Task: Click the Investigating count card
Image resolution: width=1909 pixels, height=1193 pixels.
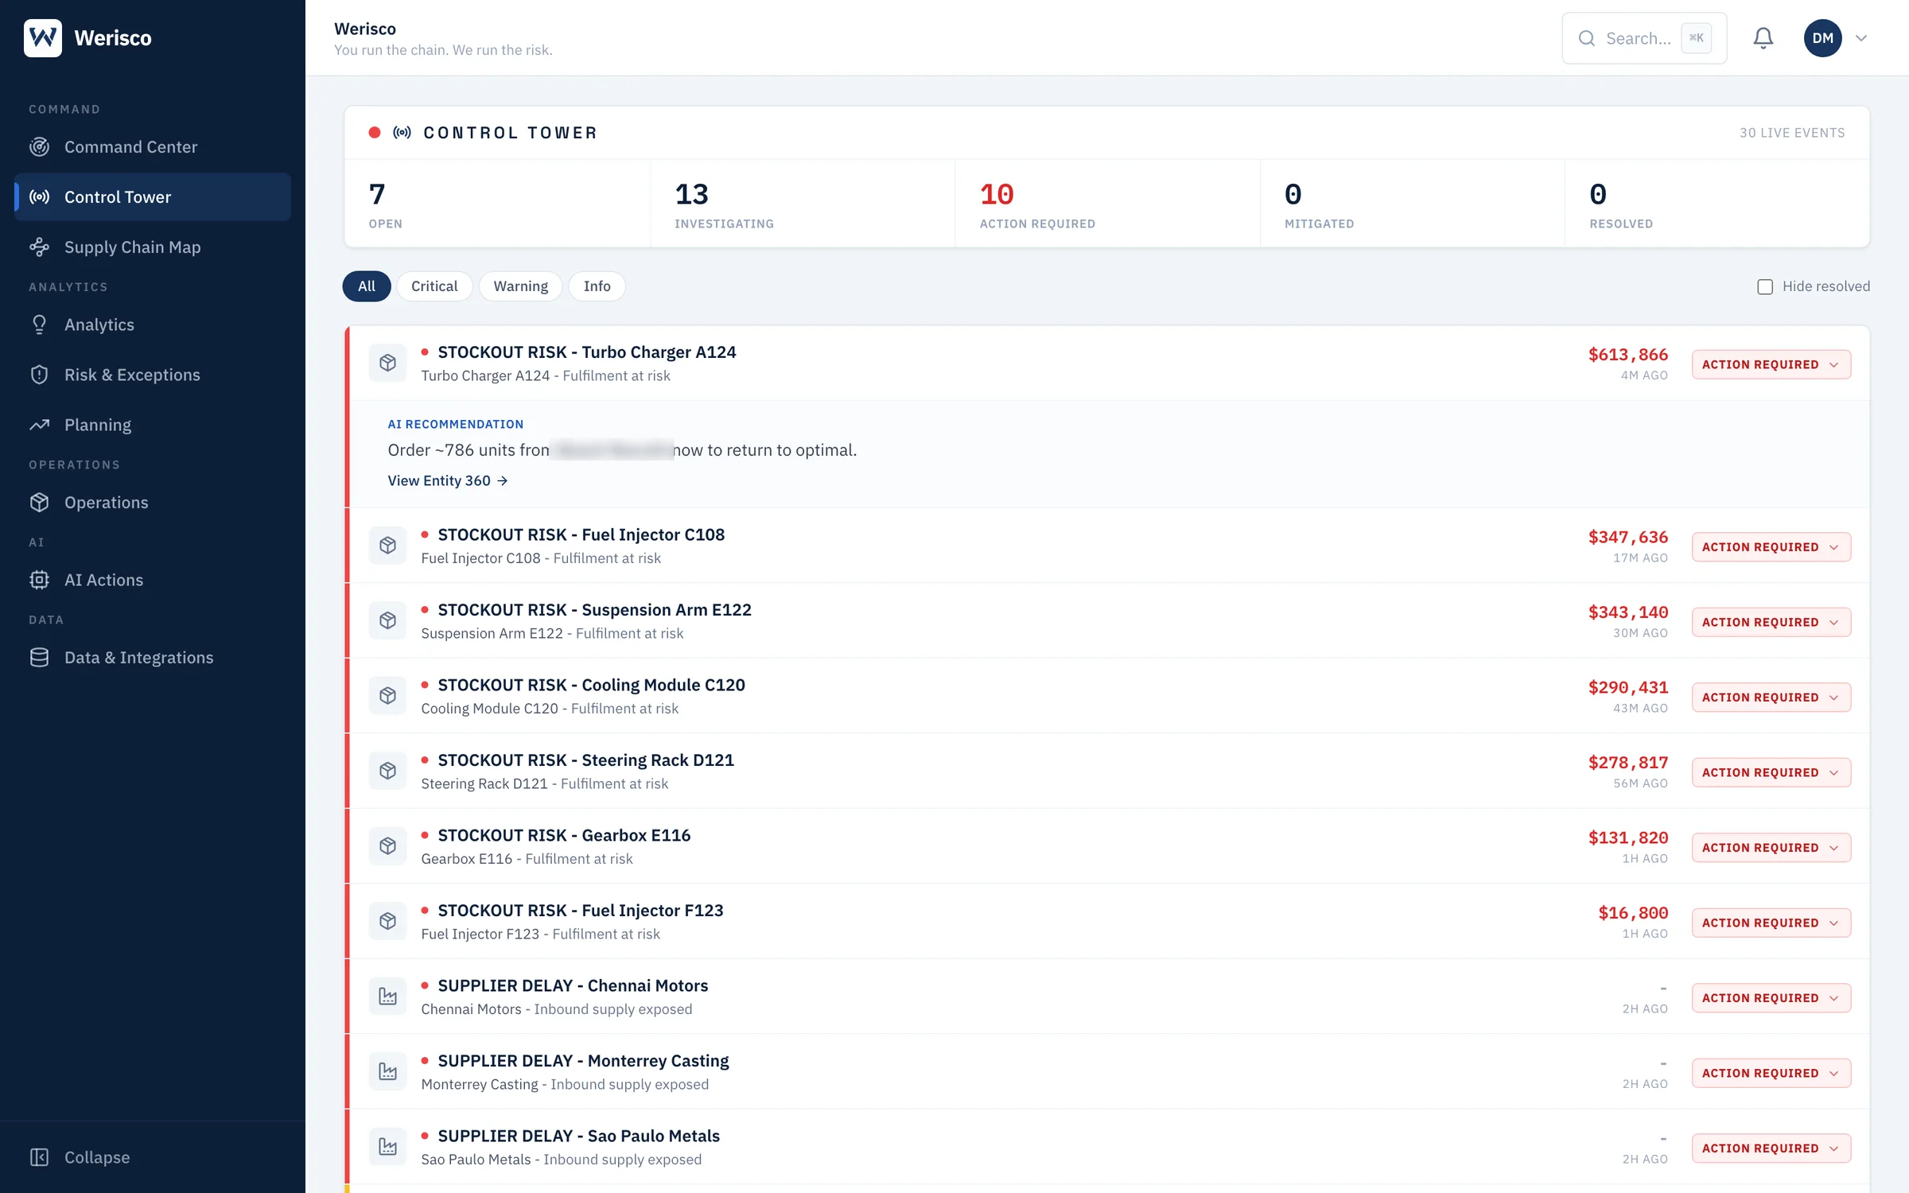Action: point(803,204)
